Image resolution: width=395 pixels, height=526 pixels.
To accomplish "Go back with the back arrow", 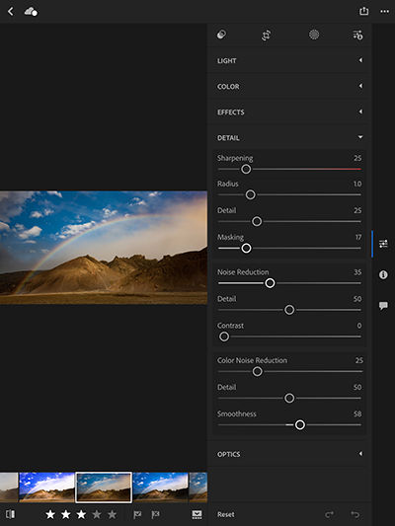I will 11,12.
